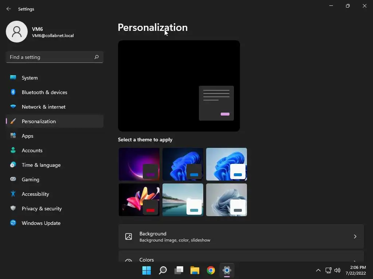The height and width of the screenshot is (279, 373).
Task: Open Windows Update page
Action: (55, 223)
